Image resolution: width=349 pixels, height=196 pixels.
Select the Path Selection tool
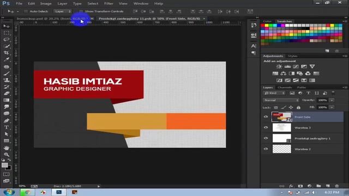pyautogui.click(x=7, y=134)
